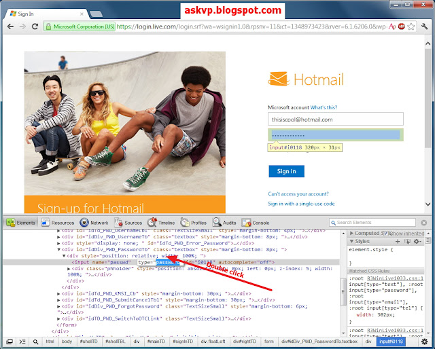Select the #signInTD breadcrumb

click(x=183, y=342)
